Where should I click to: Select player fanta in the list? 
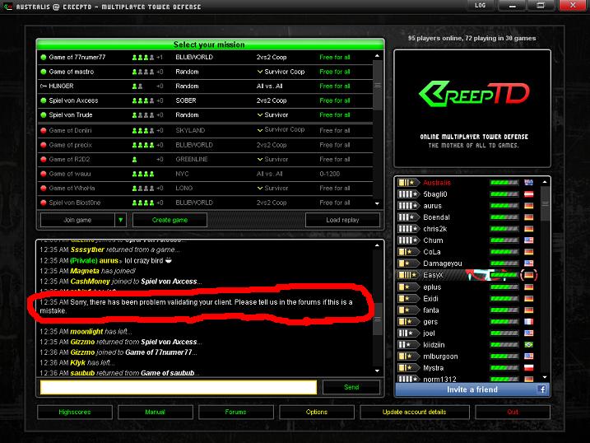468,310
